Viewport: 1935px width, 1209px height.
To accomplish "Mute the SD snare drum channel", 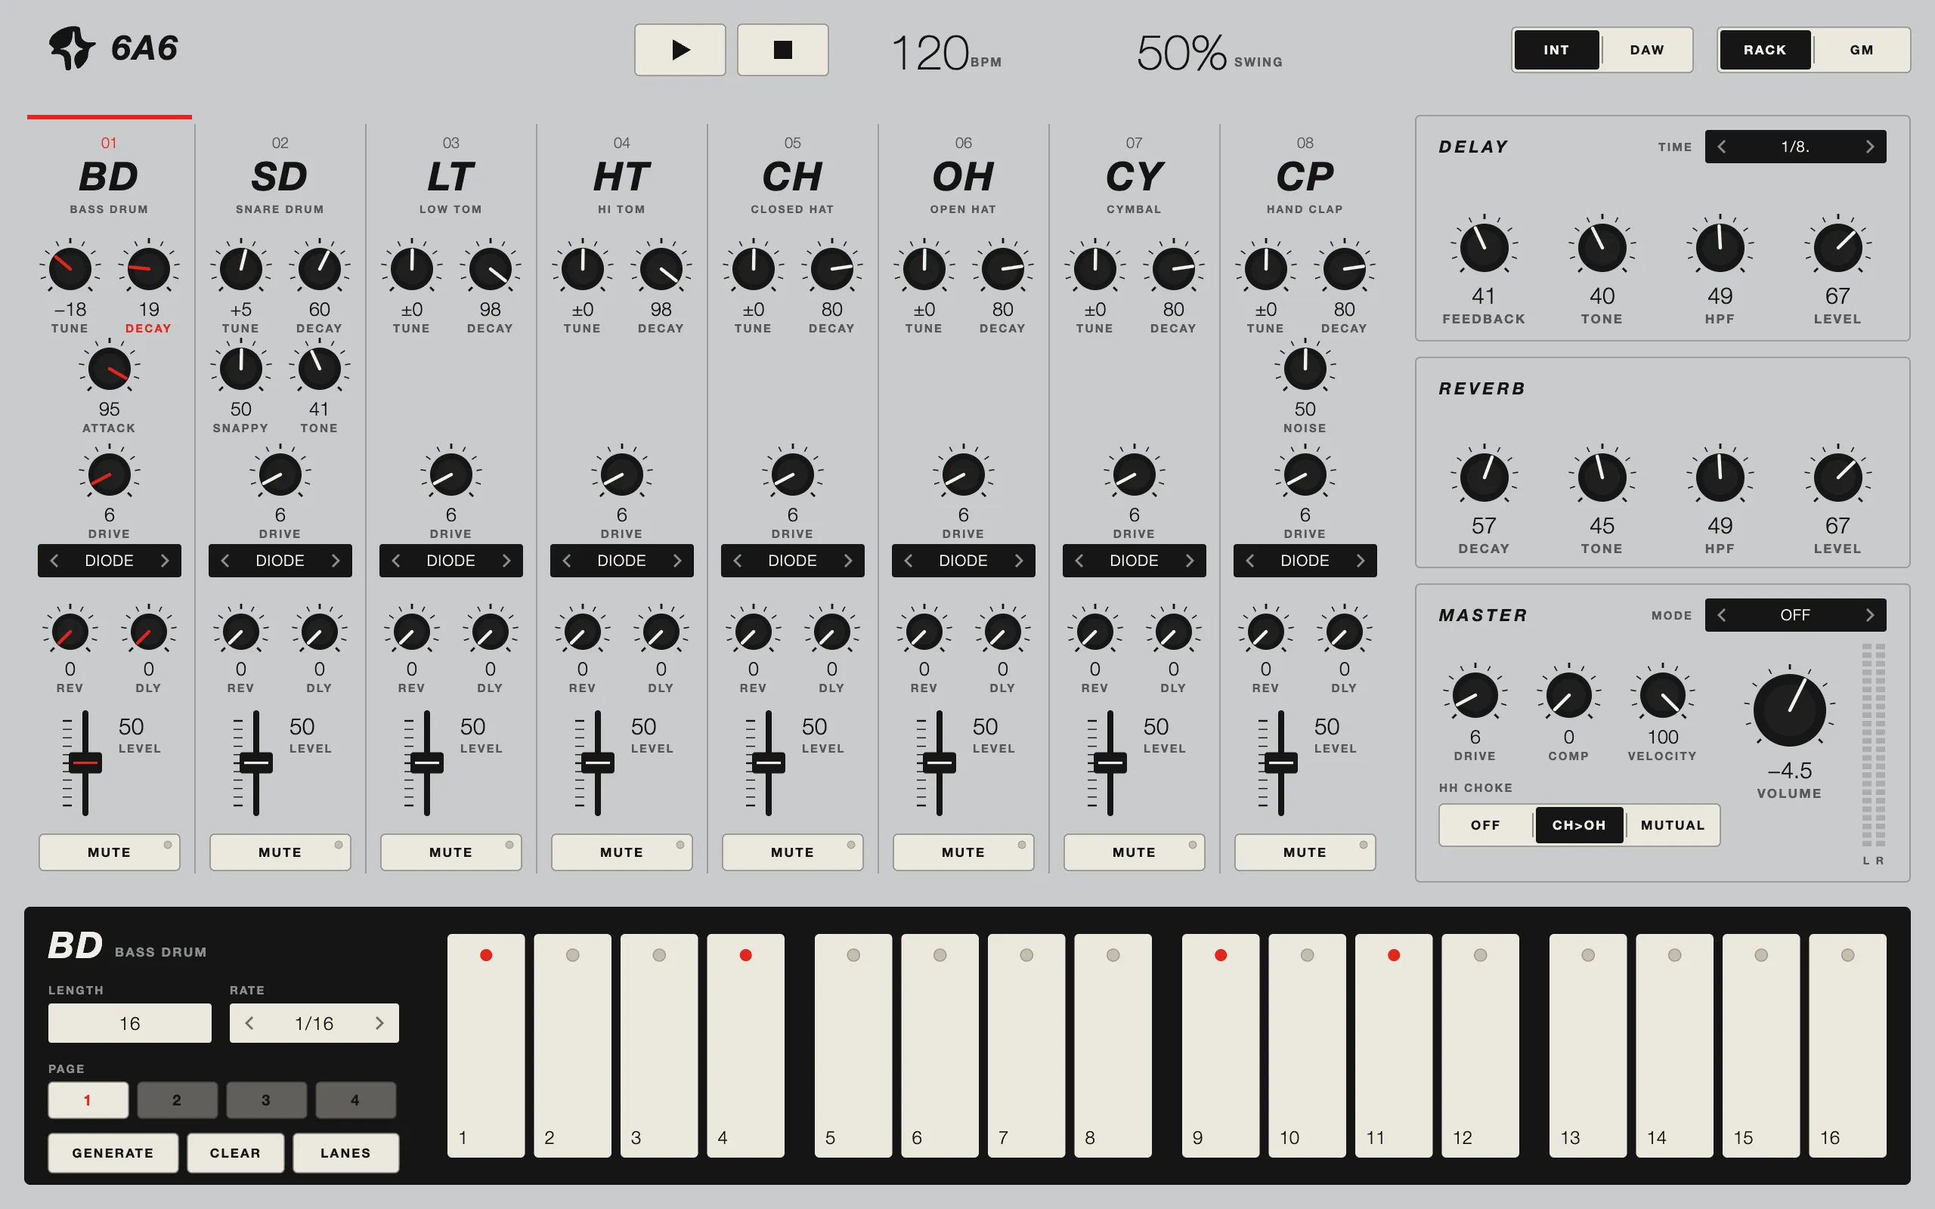I will pos(280,852).
